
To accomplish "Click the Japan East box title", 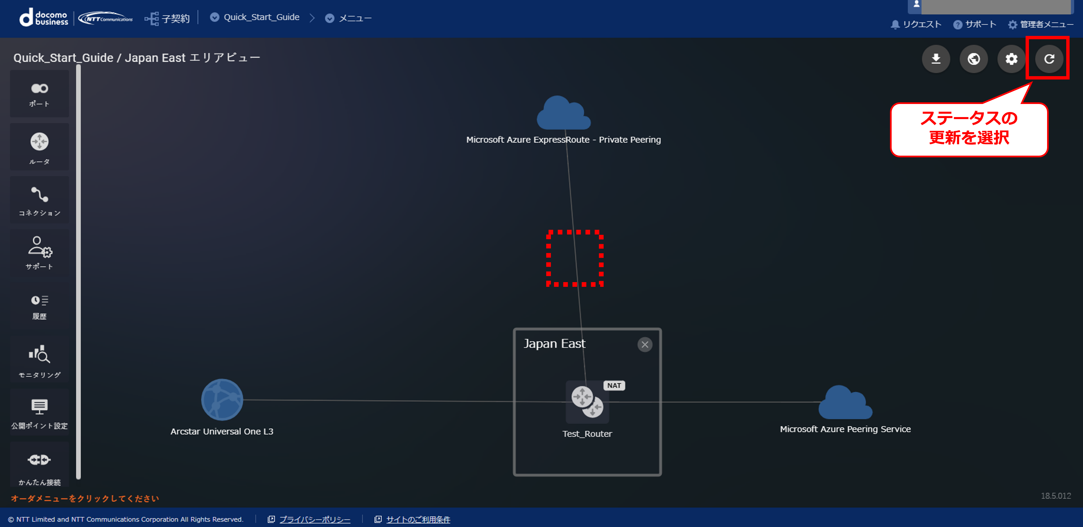I will coord(554,344).
